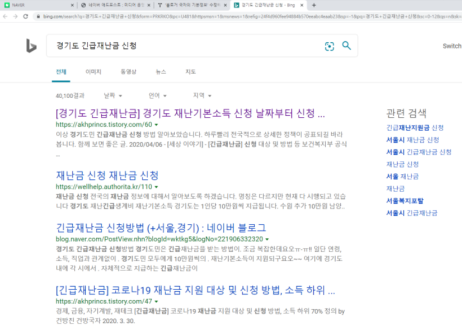The height and width of the screenshot is (333, 462).
Task: Click related search 서울시 긴급재난금 신청
Action: coord(419,152)
